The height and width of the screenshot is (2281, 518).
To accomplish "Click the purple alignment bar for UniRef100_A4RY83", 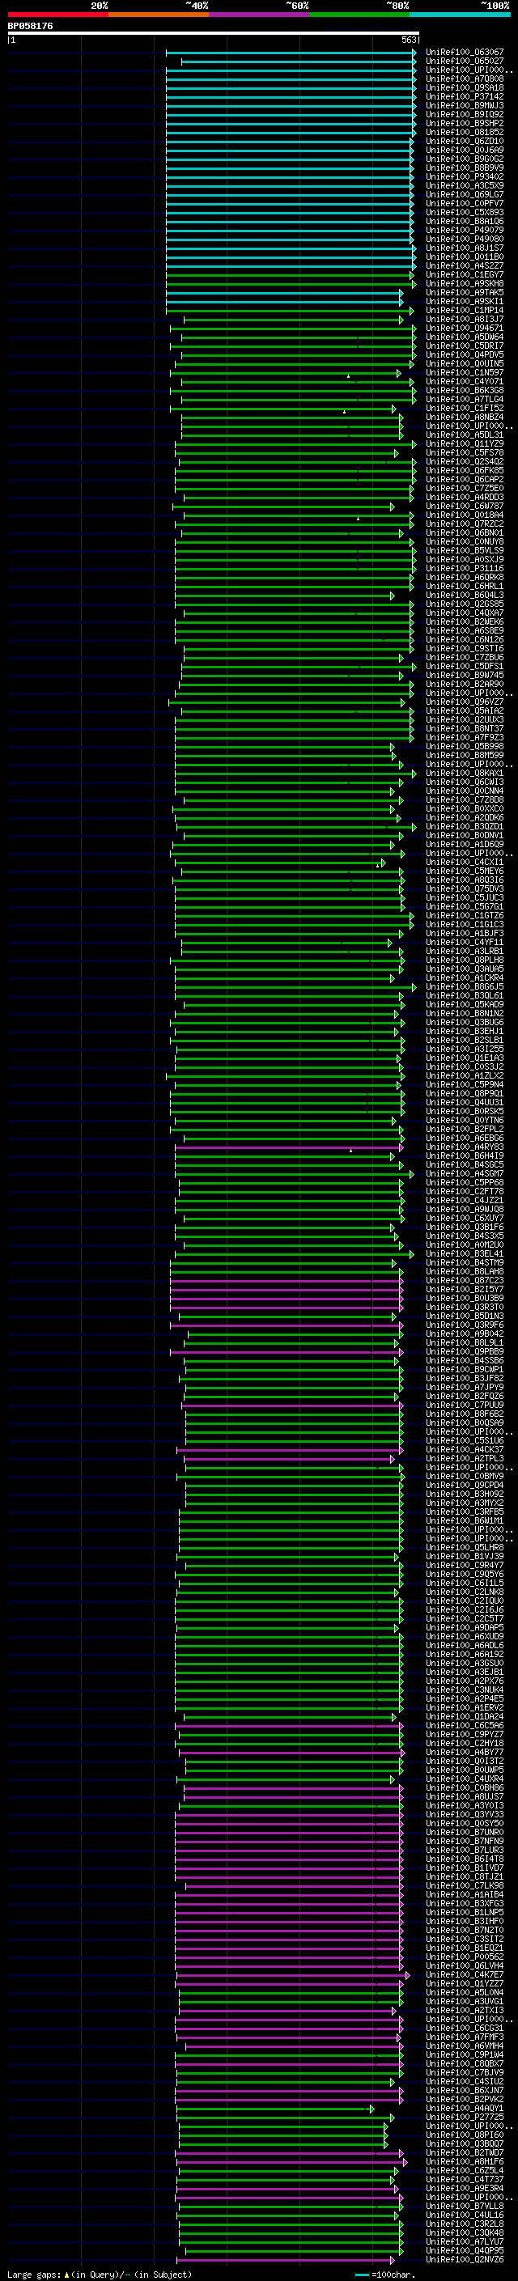I will click(x=289, y=1147).
